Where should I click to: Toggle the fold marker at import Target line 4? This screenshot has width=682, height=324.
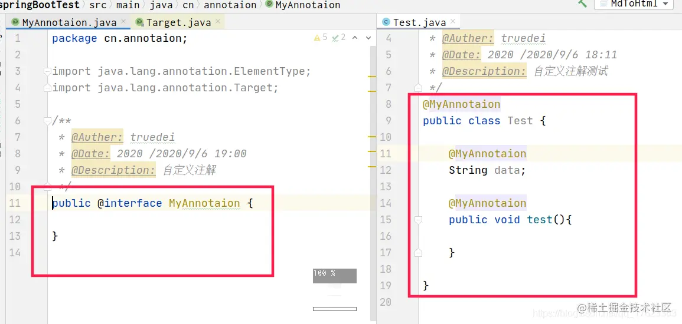47,88
